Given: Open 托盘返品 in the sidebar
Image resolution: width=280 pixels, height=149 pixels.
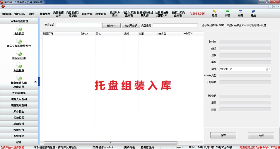Looking at the screenshot, I should coord(19,29).
